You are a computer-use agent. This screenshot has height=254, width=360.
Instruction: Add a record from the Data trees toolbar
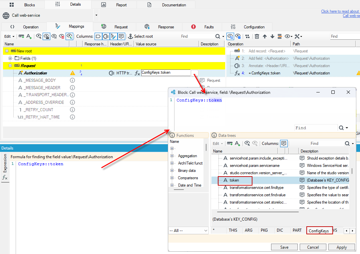tap(229, 143)
